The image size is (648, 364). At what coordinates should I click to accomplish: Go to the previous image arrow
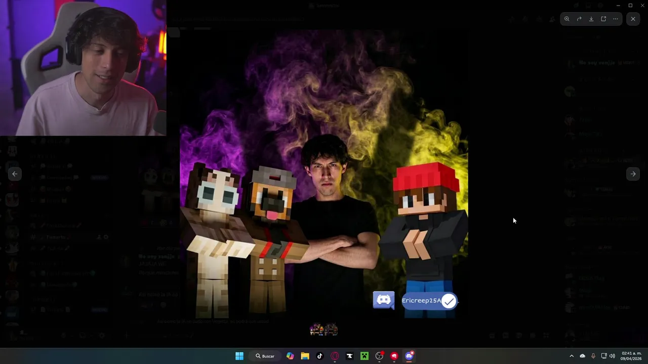15,174
